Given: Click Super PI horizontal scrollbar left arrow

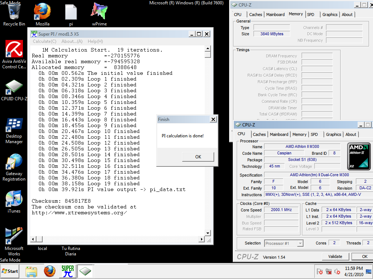Looking at the screenshot, I should (33, 239).
